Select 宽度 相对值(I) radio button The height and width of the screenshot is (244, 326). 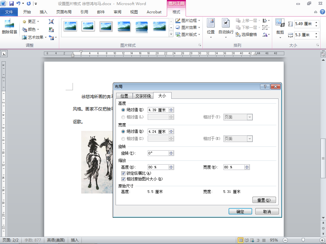pos(123,139)
